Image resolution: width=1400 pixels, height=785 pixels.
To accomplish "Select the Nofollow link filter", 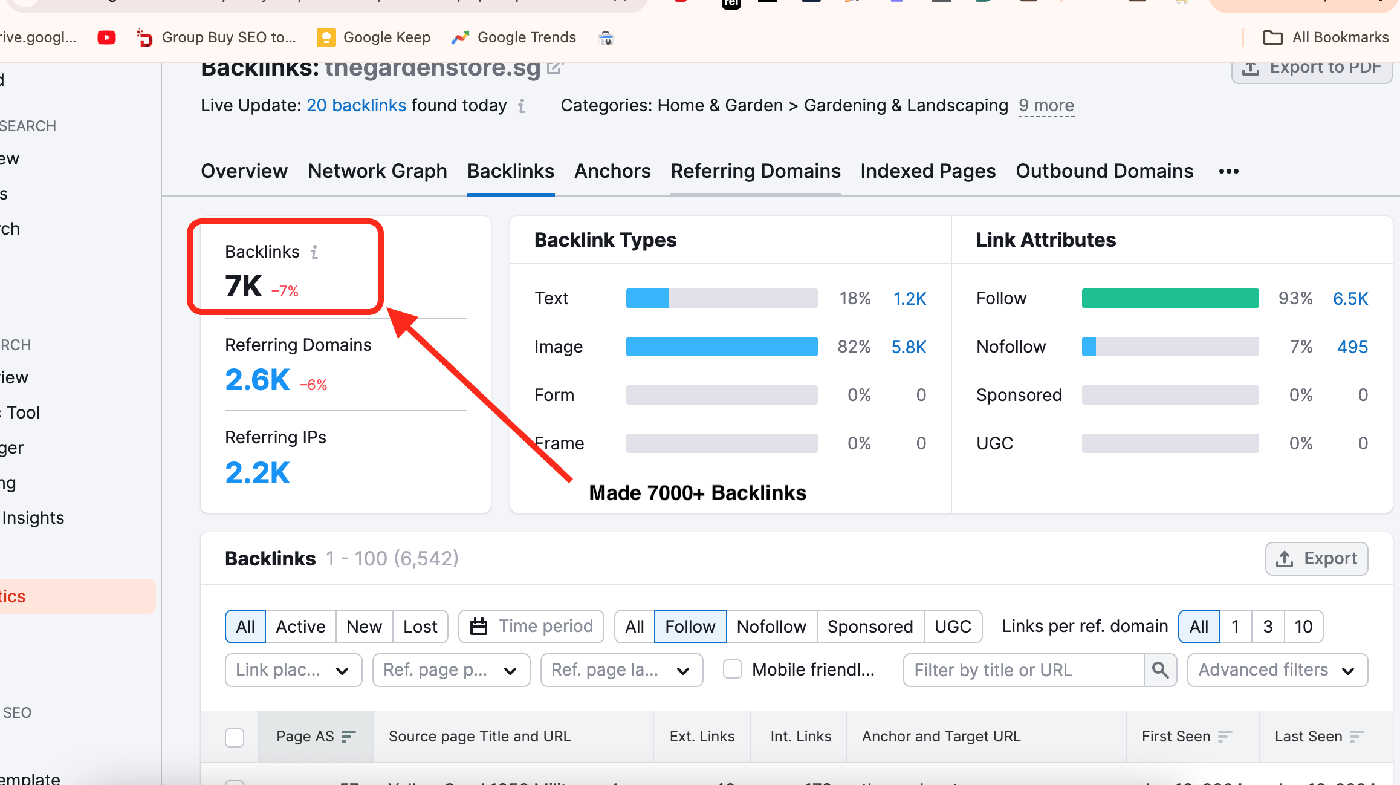I will coord(771,627).
